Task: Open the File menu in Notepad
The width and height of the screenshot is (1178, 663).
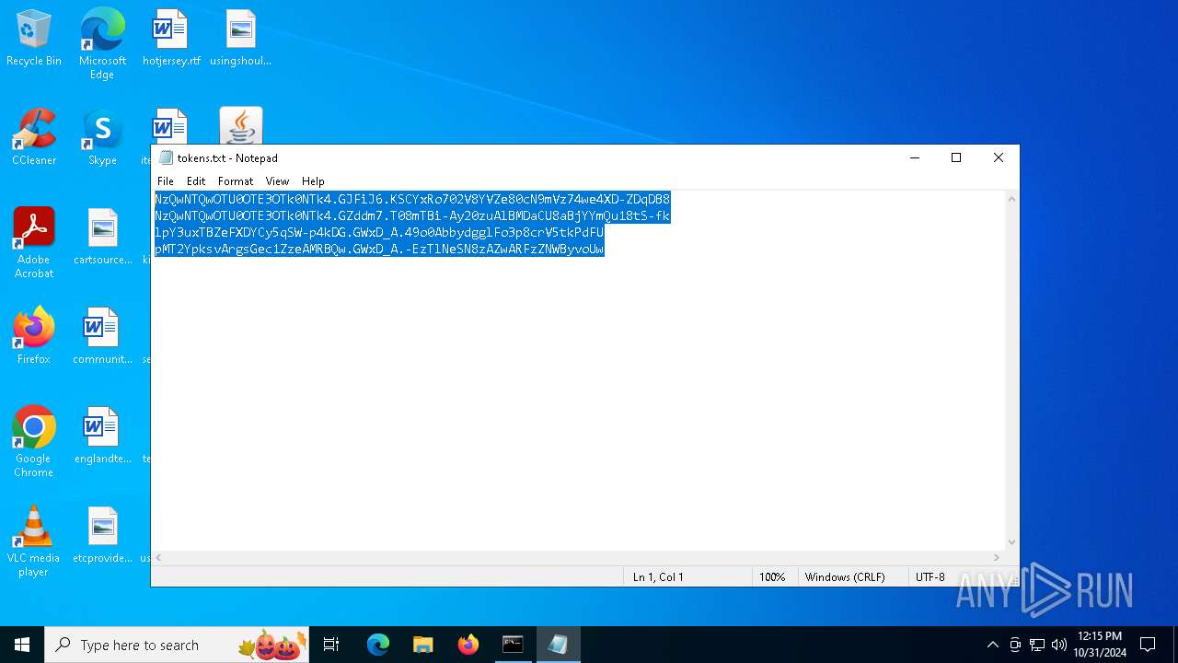Action: [x=166, y=181]
